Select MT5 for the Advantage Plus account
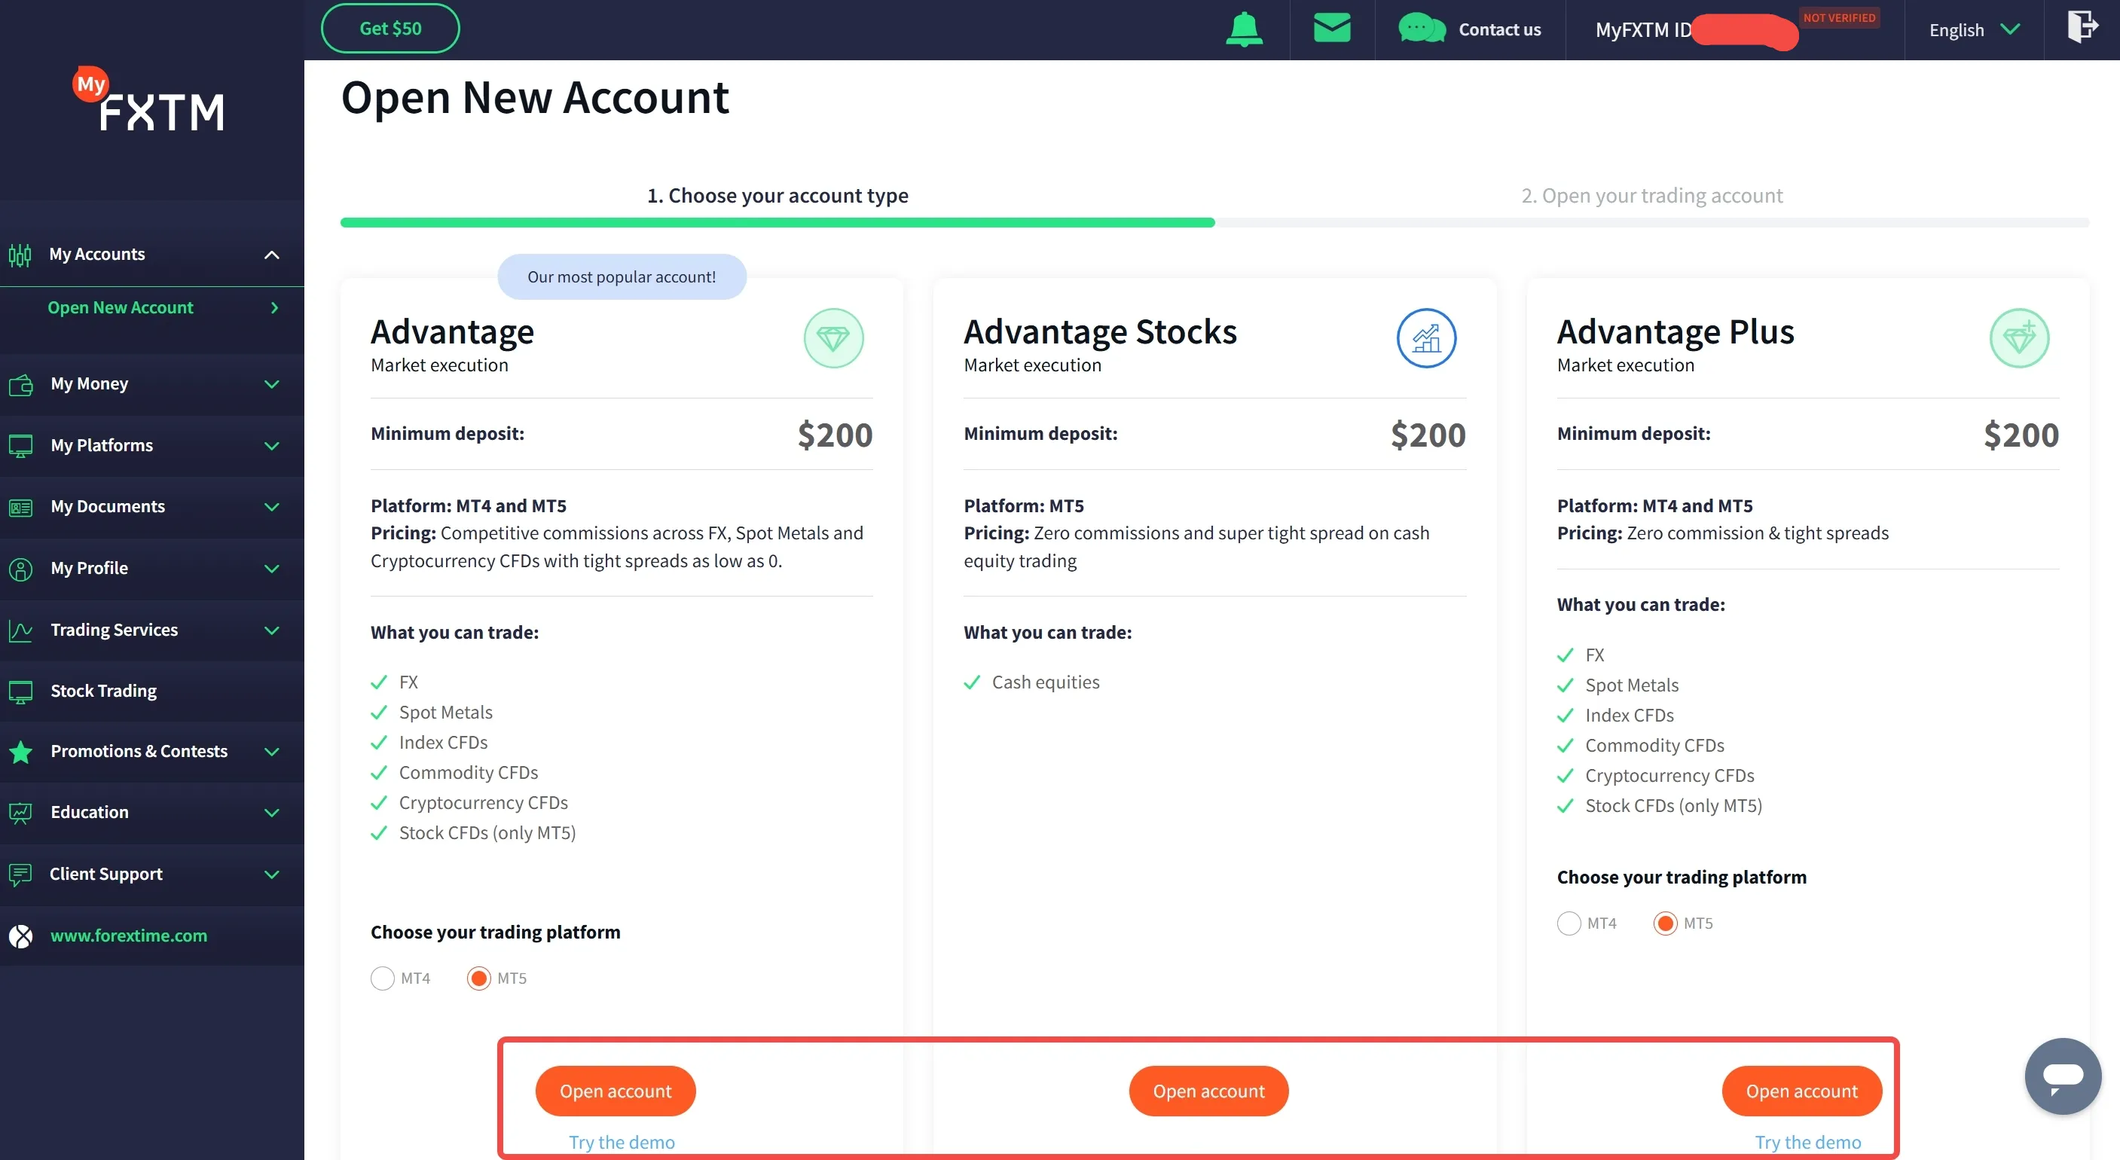The height and width of the screenshot is (1160, 2120). point(1665,923)
